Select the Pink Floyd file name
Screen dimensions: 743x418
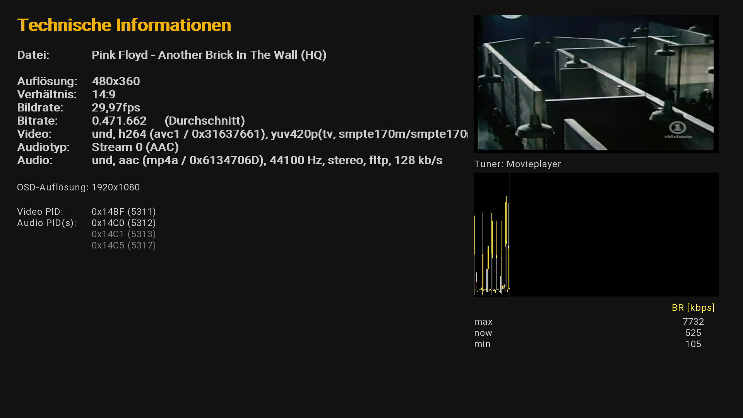click(x=209, y=55)
